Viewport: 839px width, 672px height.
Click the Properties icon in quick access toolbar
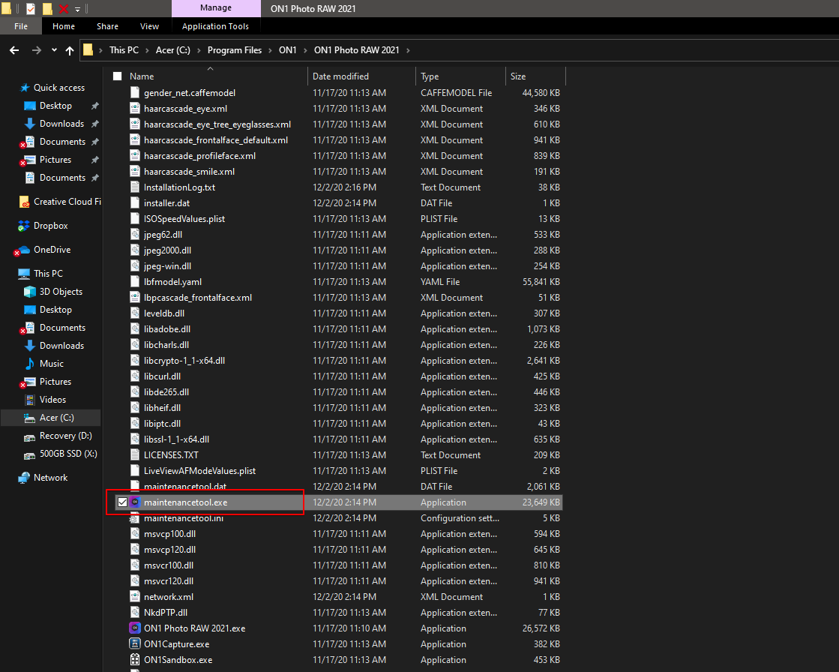31,9
